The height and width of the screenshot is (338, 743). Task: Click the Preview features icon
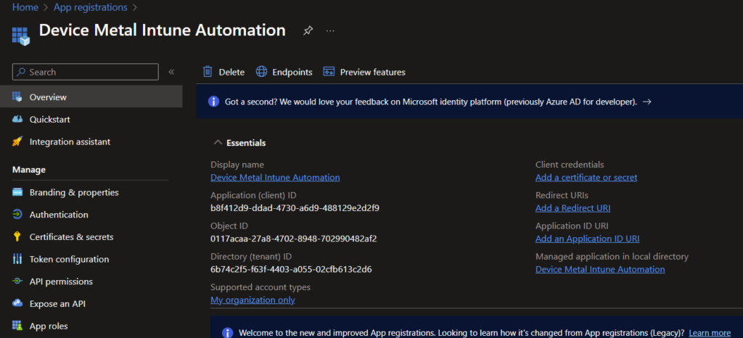329,72
